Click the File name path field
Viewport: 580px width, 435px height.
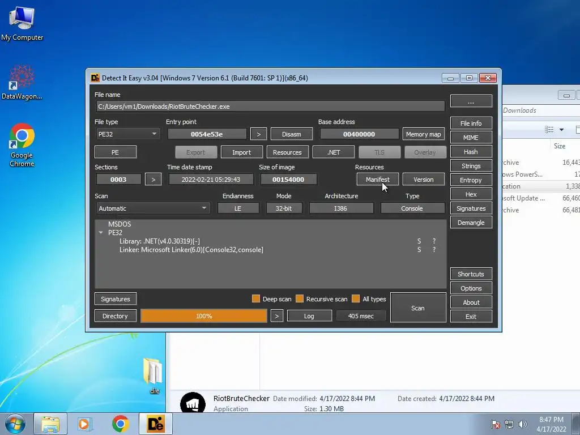pos(270,106)
